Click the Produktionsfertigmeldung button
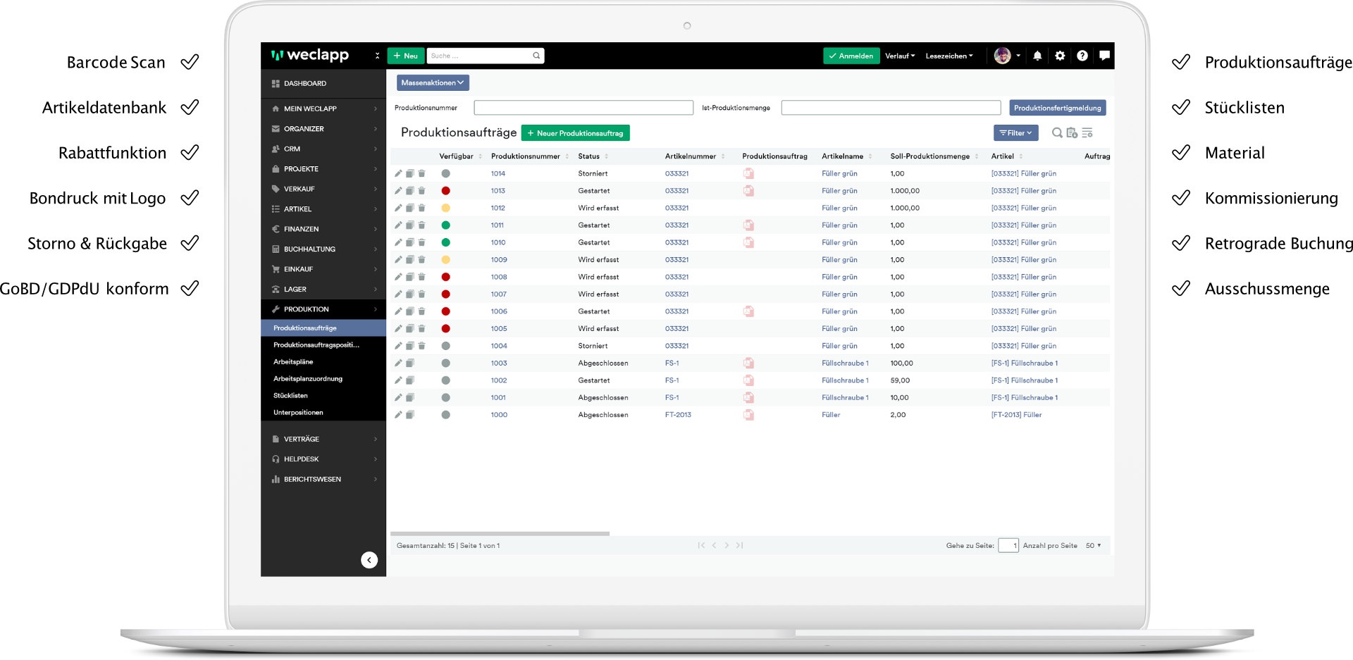Viewport: 1353px width, 660px height. pyautogui.click(x=1057, y=108)
